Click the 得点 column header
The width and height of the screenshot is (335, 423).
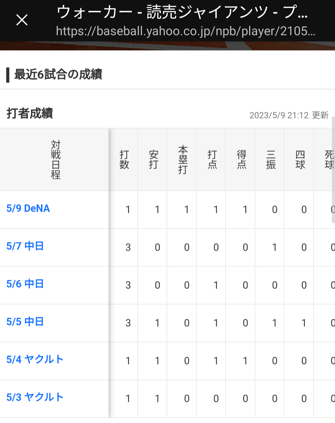[241, 160]
